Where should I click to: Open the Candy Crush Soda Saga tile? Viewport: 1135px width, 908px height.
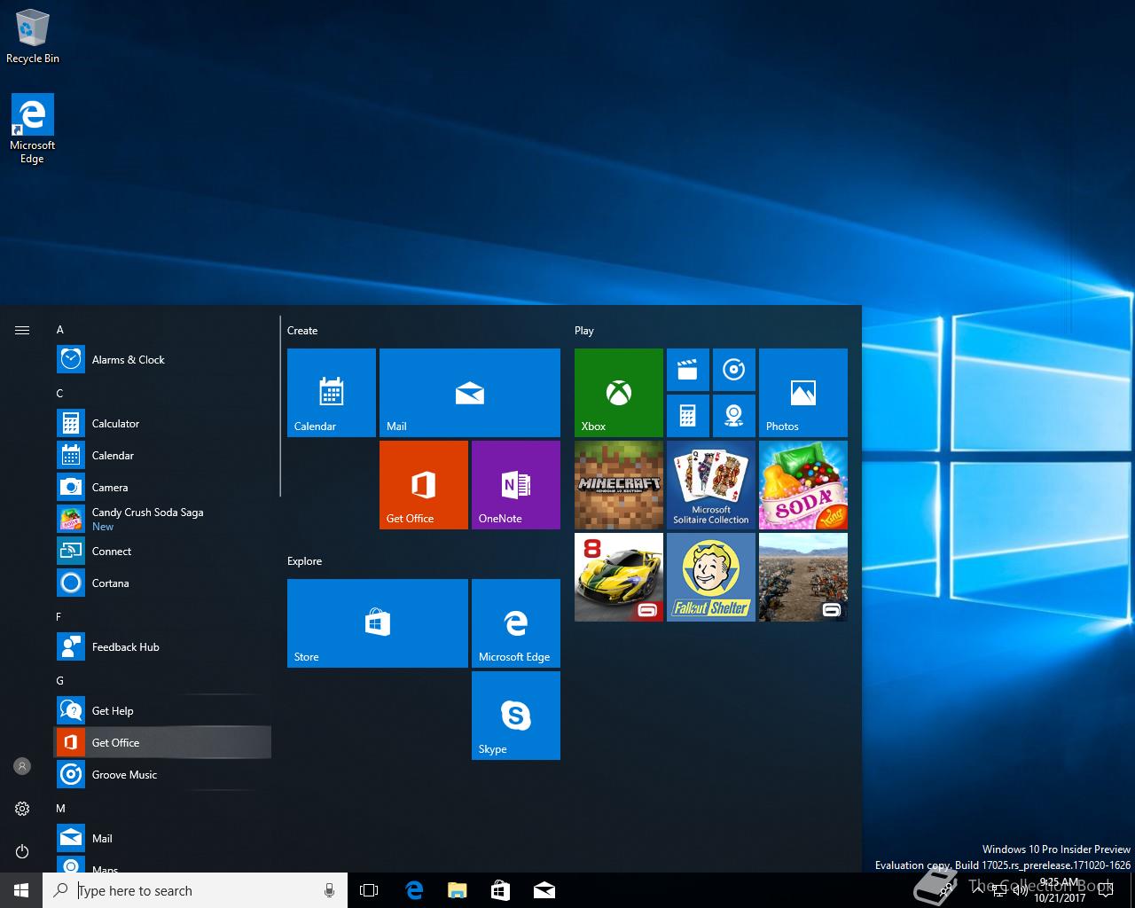[x=803, y=485]
